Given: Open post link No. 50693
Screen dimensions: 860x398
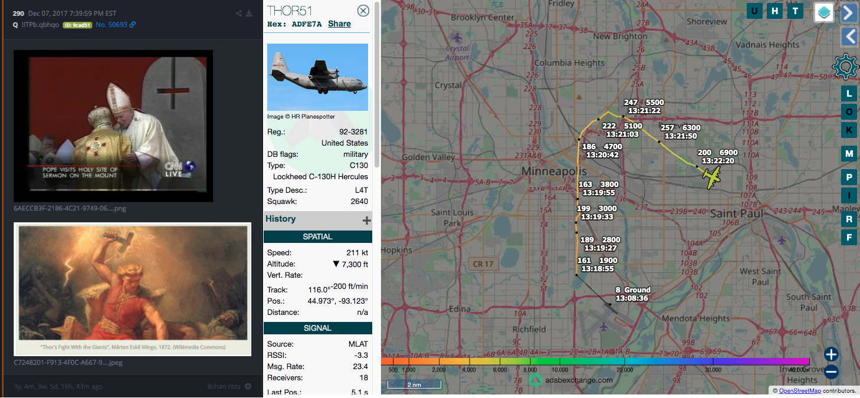Looking at the screenshot, I should 111,24.
